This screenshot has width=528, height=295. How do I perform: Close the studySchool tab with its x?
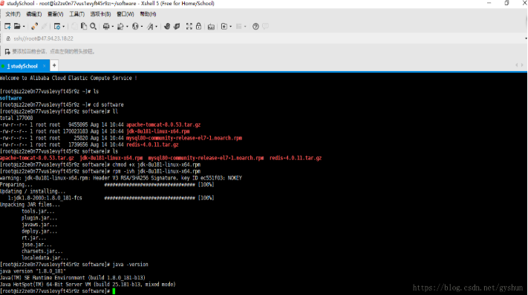click(44, 66)
